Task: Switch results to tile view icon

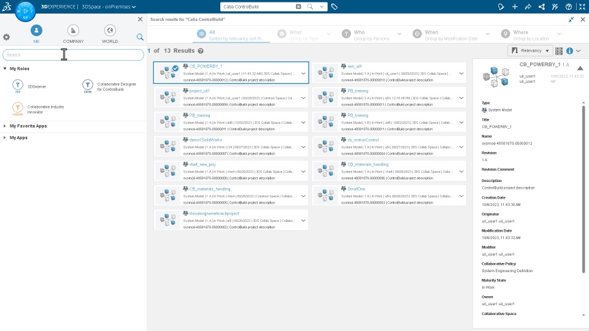Action: [559, 51]
